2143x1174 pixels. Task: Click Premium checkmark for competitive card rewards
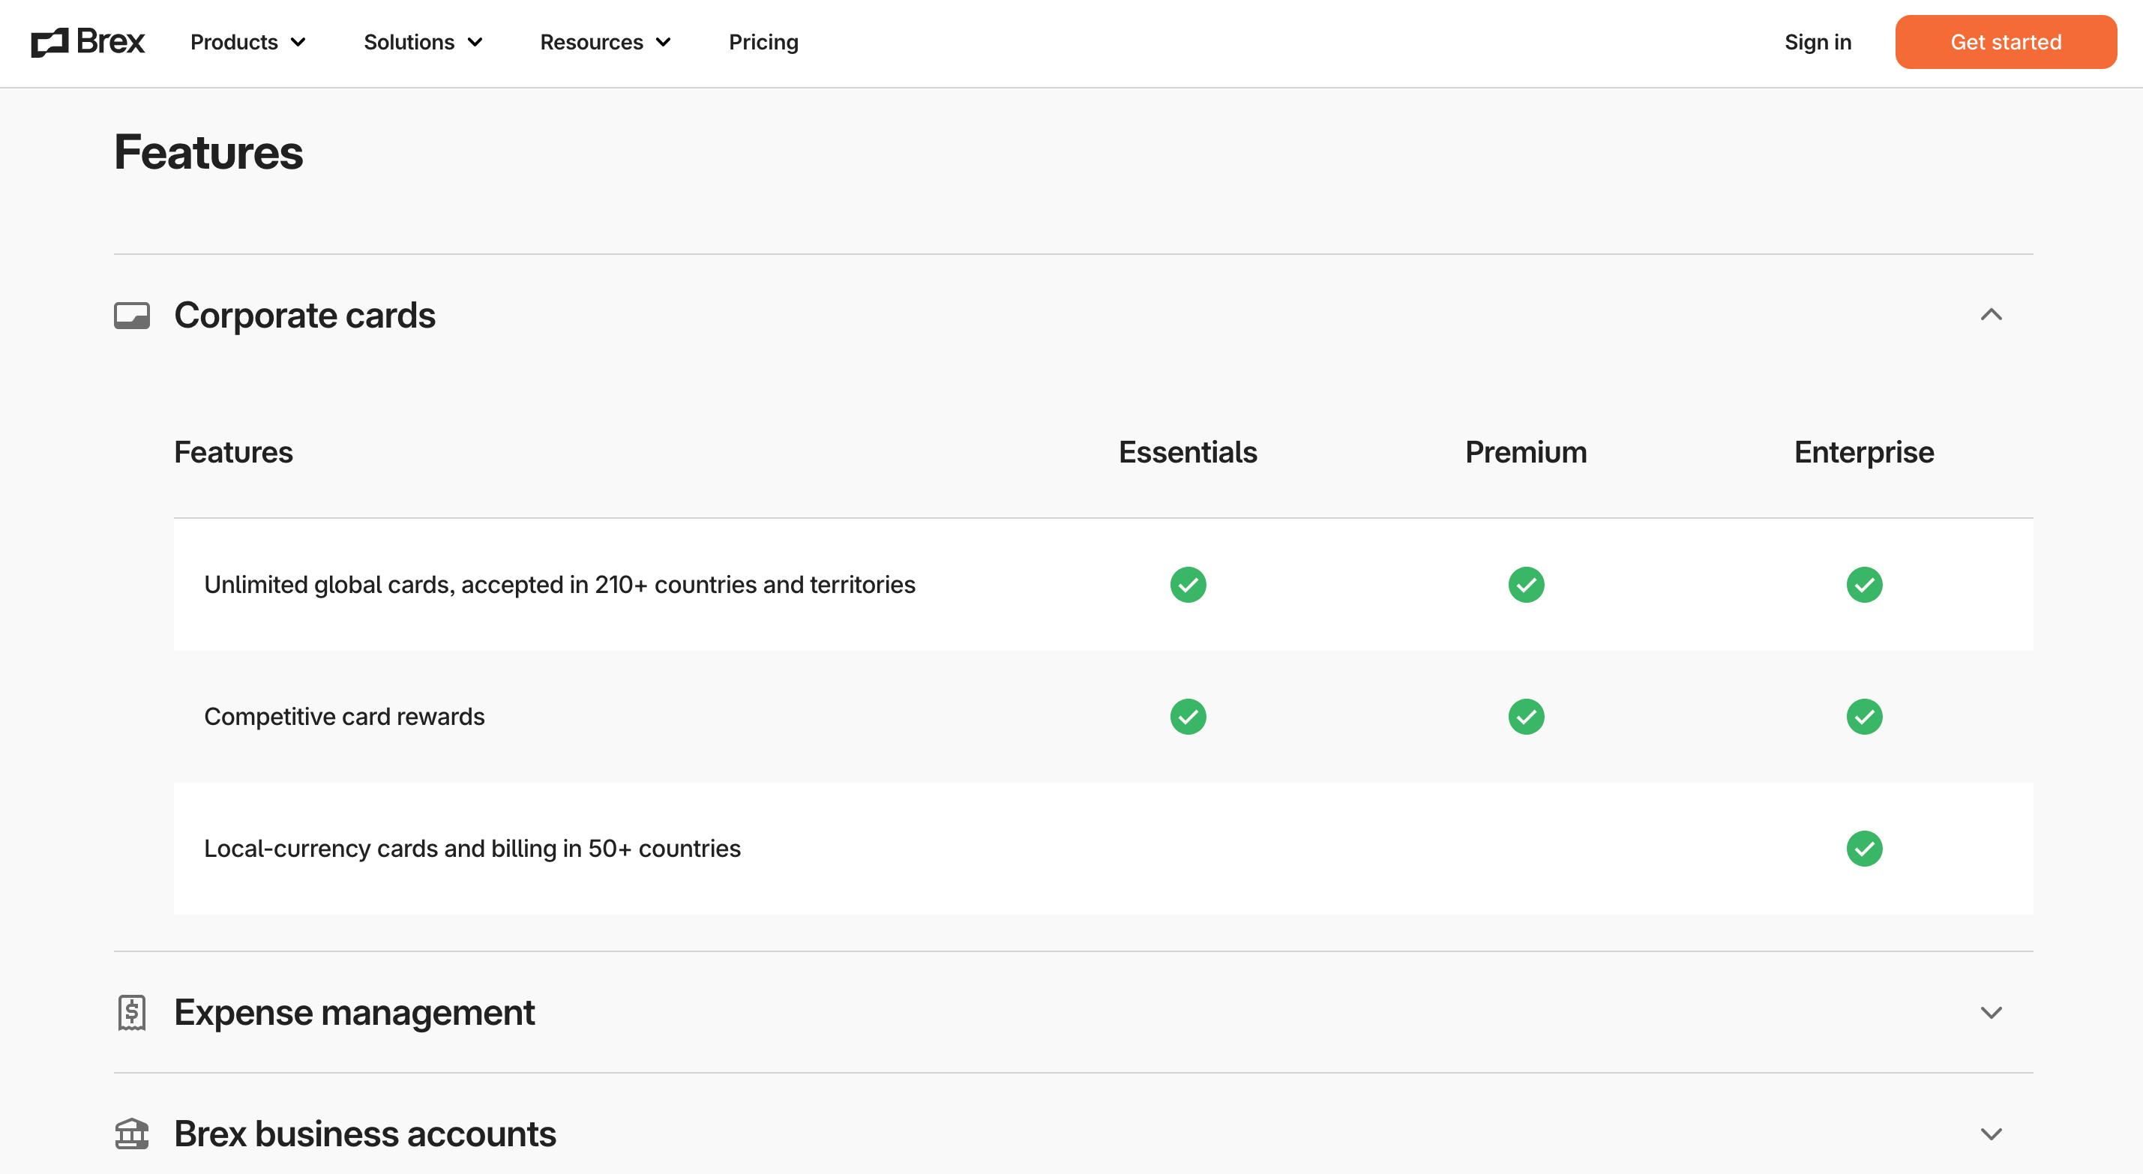[1525, 717]
